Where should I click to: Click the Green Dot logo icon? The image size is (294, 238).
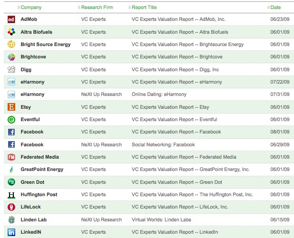[11, 182]
